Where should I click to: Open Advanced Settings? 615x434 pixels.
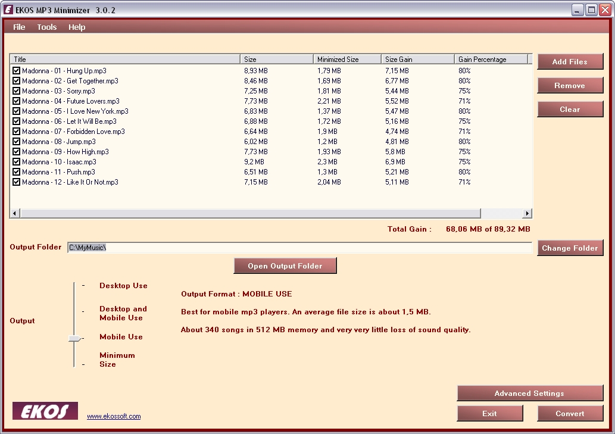pyautogui.click(x=529, y=394)
